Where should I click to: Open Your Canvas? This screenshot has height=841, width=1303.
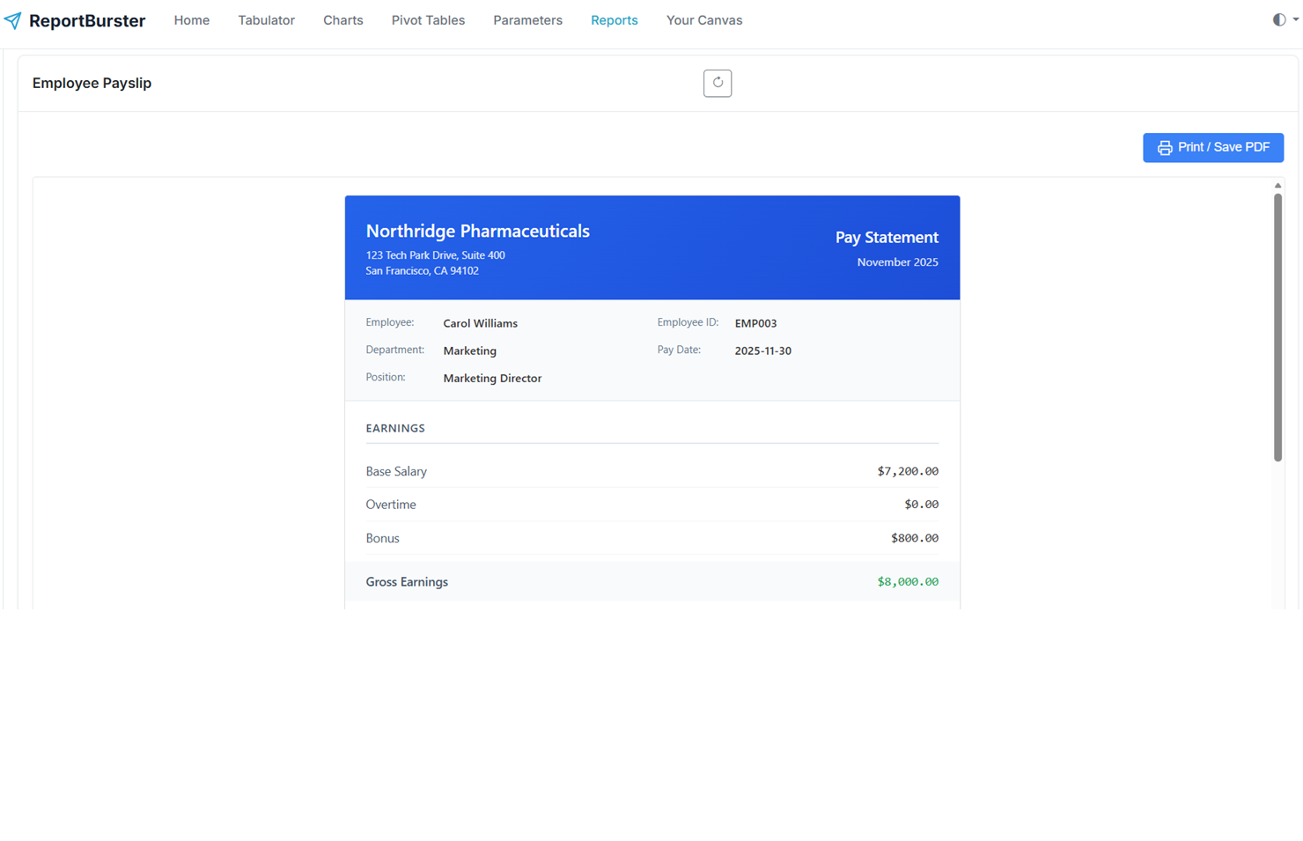tap(703, 20)
